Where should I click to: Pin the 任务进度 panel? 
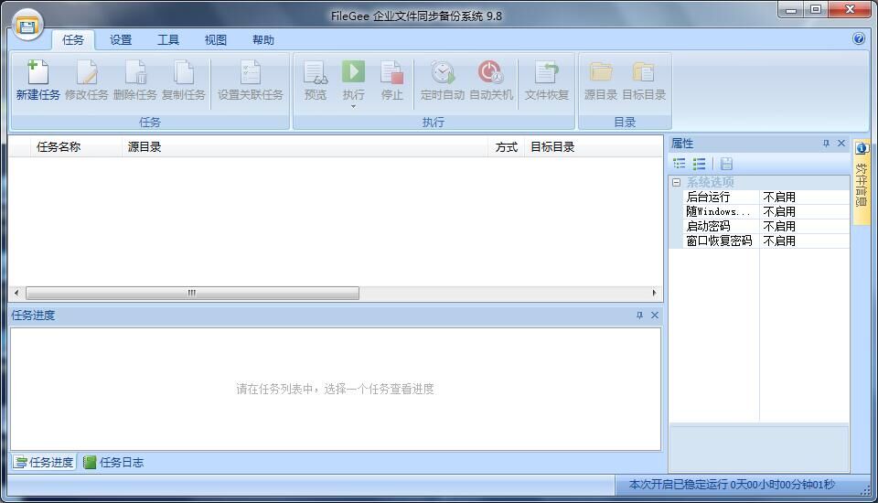coord(639,316)
